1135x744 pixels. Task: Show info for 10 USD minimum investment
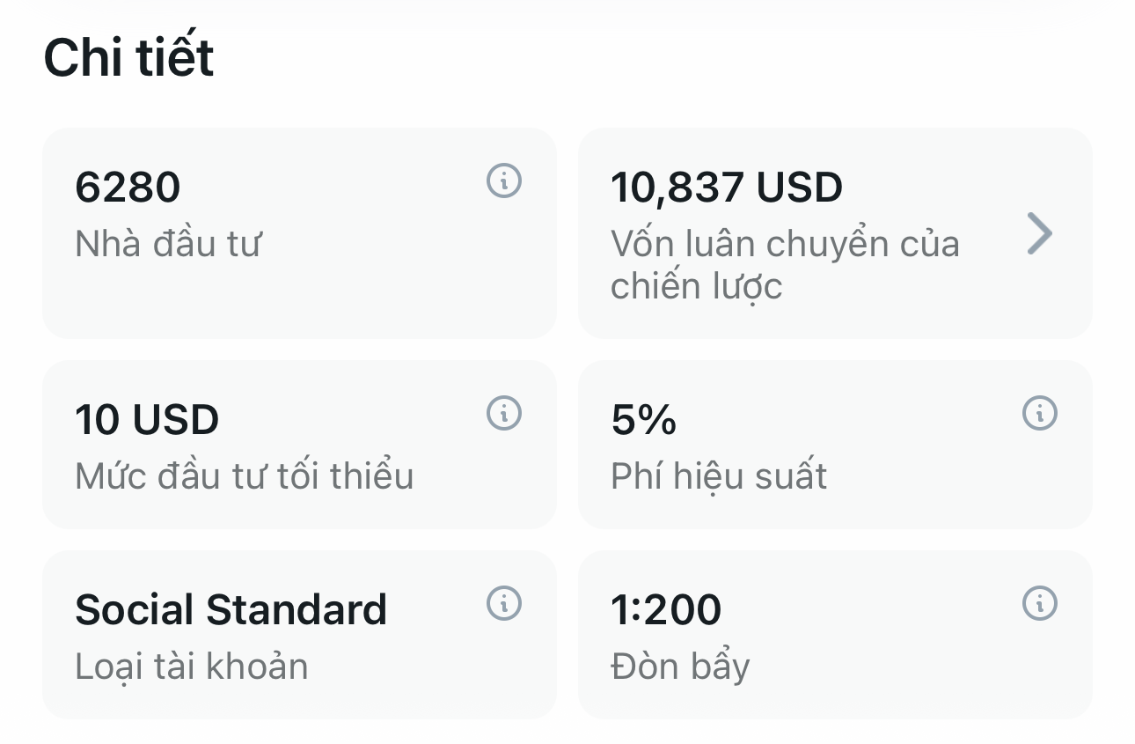click(504, 413)
